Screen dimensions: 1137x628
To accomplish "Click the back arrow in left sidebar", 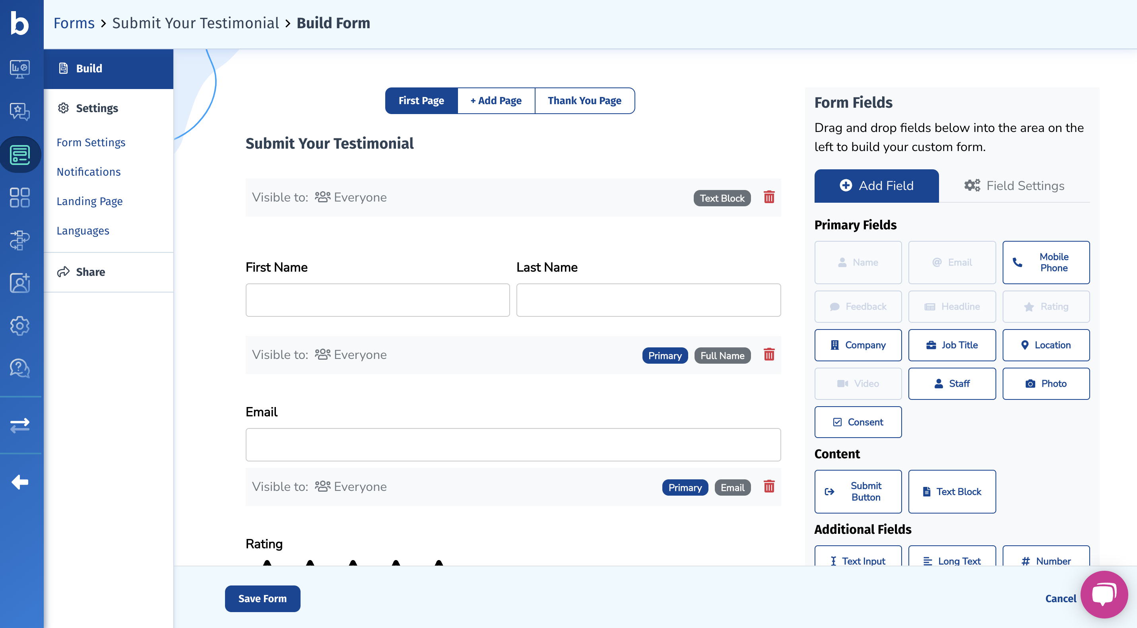I will (x=20, y=482).
